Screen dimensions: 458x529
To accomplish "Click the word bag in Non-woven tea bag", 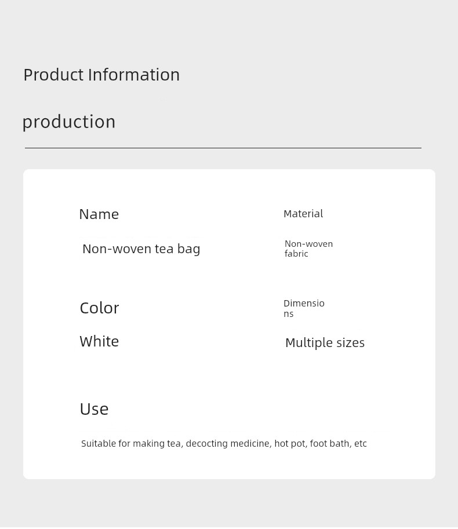I will 188,249.
